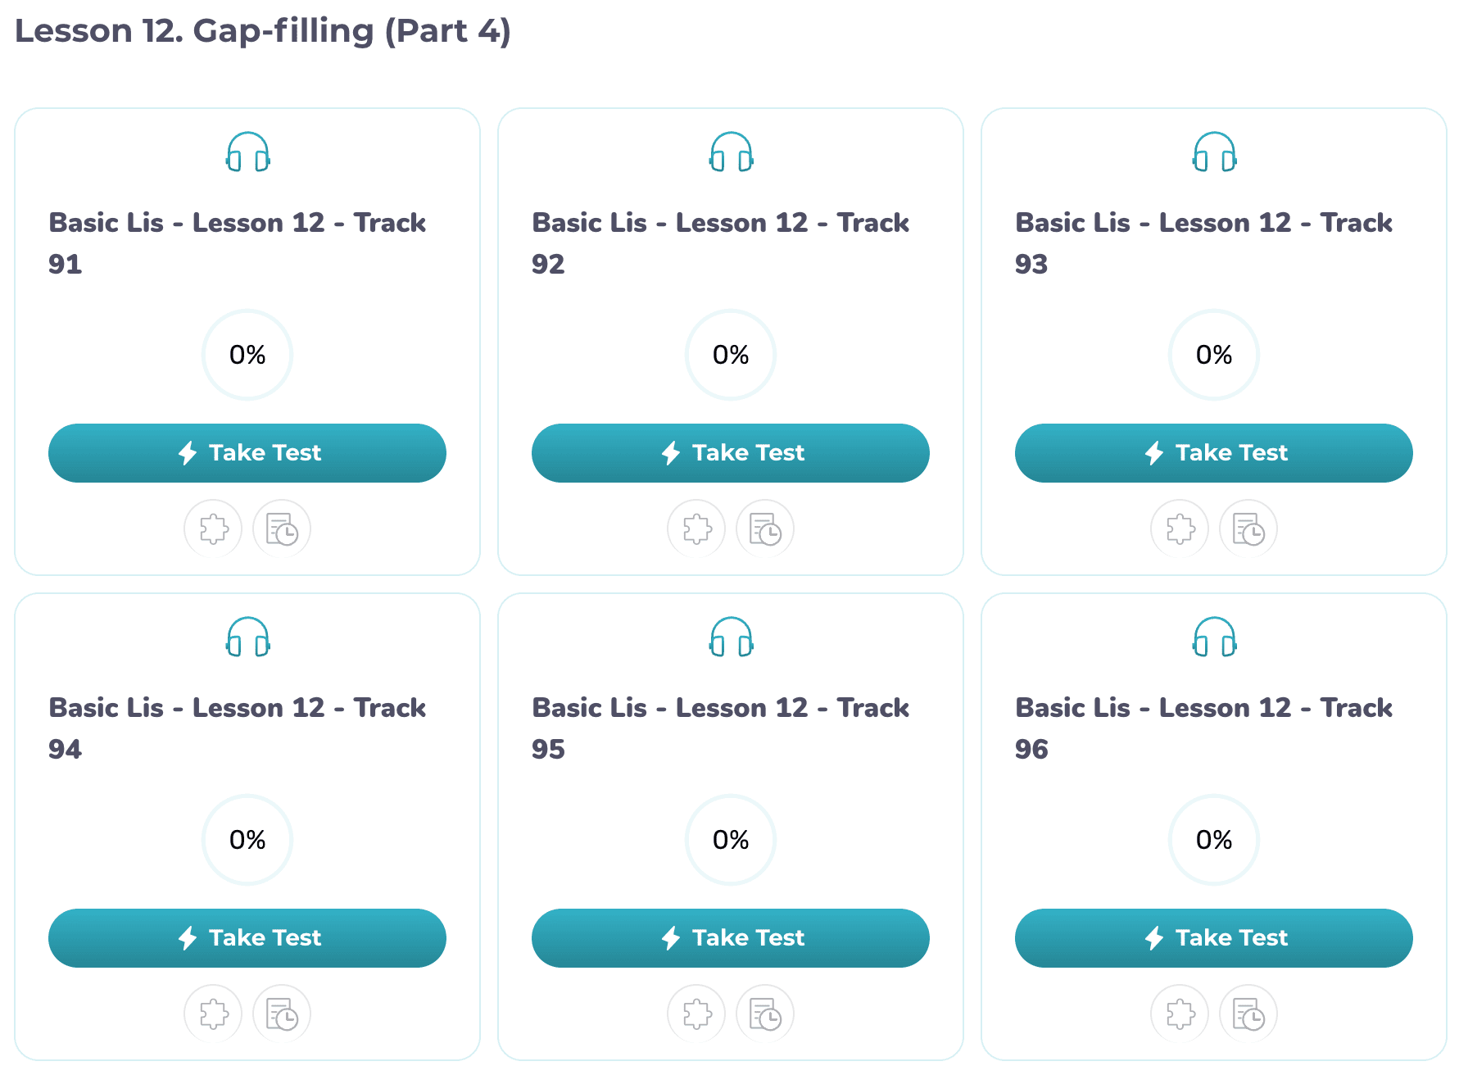This screenshot has width=1459, height=1075.
Task: Open the timed test icon for Track 96
Action: pos(1248,1014)
